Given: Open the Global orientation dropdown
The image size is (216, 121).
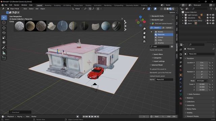Looking at the screenshot, I should pyautogui.click(x=77, y=9).
